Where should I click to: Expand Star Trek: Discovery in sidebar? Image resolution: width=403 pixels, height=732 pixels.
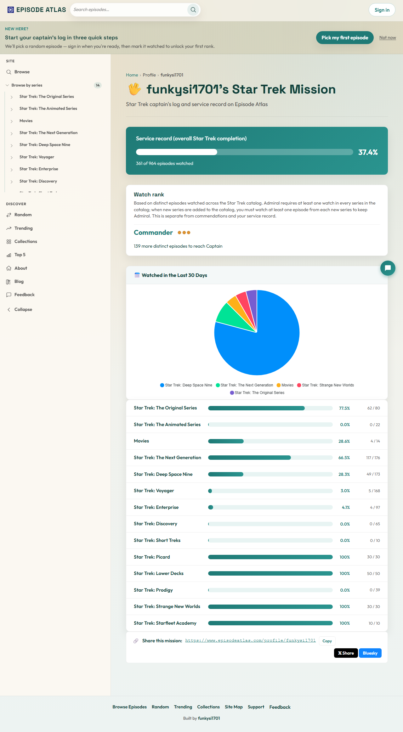tap(12, 182)
